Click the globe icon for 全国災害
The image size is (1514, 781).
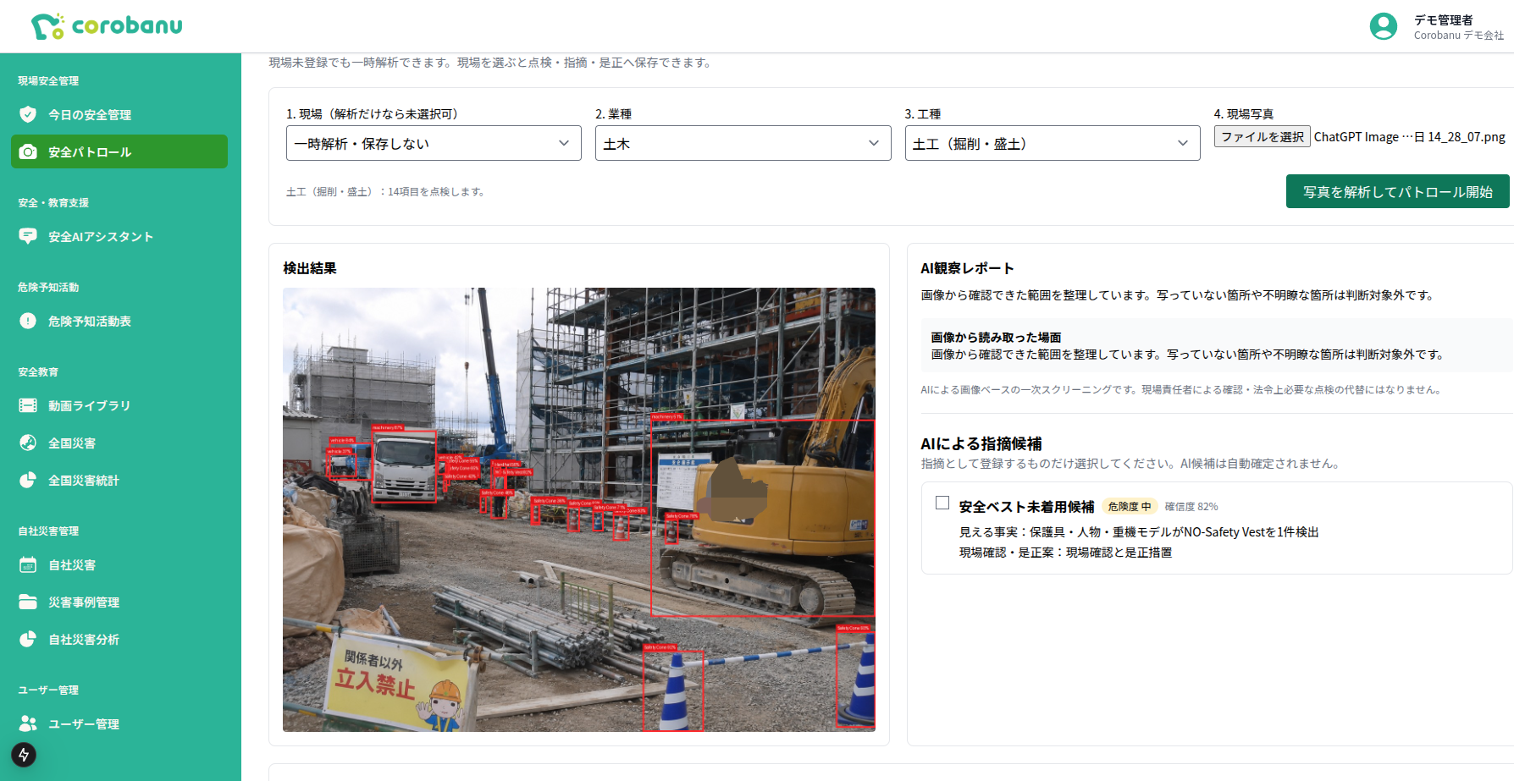(x=28, y=443)
